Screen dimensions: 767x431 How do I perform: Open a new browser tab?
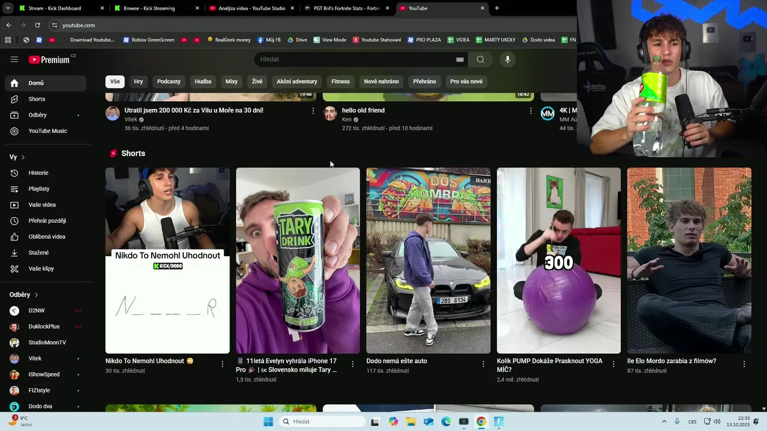497,8
